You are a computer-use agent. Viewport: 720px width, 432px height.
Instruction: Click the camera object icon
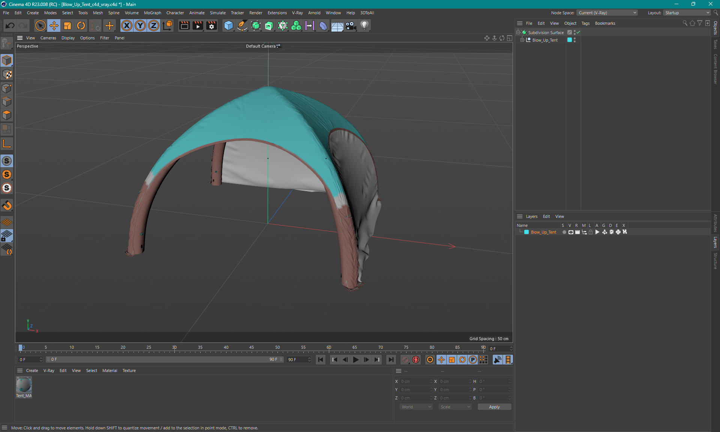pyautogui.click(x=351, y=25)
